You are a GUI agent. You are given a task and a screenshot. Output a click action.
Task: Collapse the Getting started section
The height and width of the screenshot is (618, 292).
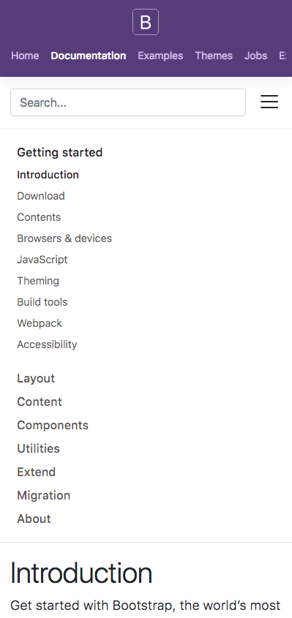click(x=59, y=152)
